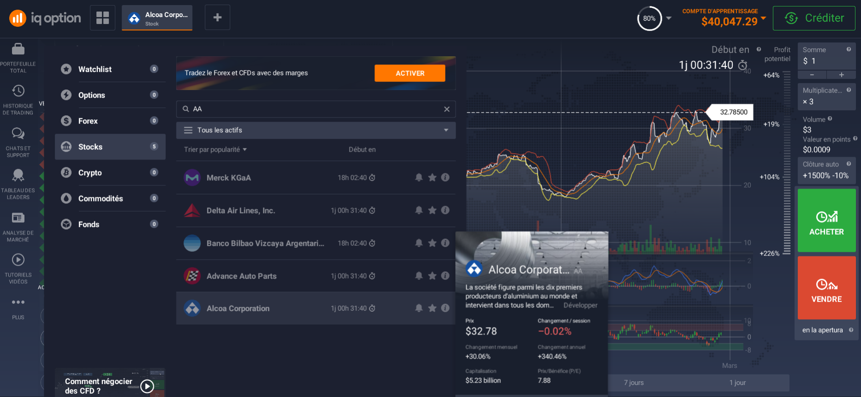This screenshot has width=861, height=397.
Task: Star Advance Auto Parts as favorite
Action: click(x=432, y=276)
